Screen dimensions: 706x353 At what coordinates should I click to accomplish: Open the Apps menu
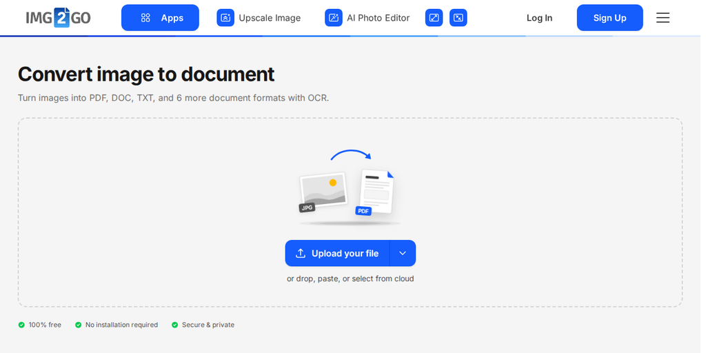click(x=161, y=18)
